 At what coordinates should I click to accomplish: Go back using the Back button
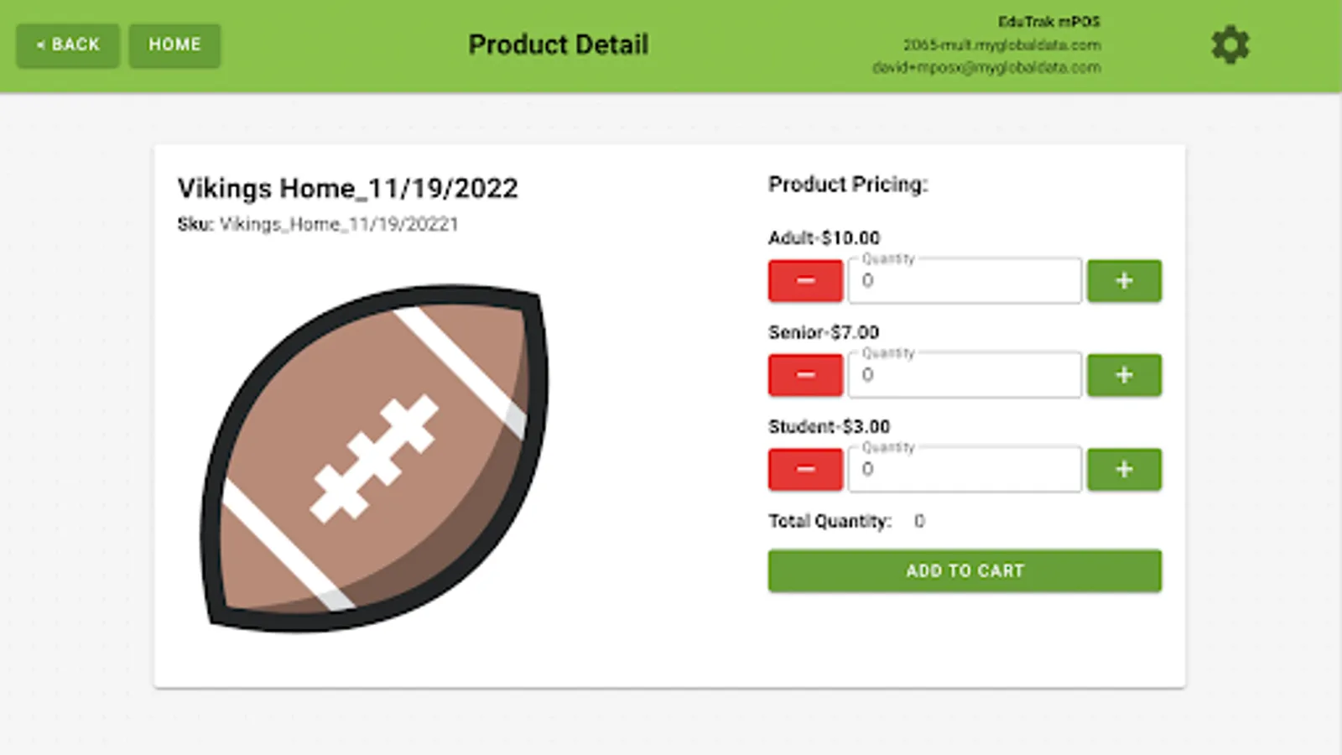point(68,45)
